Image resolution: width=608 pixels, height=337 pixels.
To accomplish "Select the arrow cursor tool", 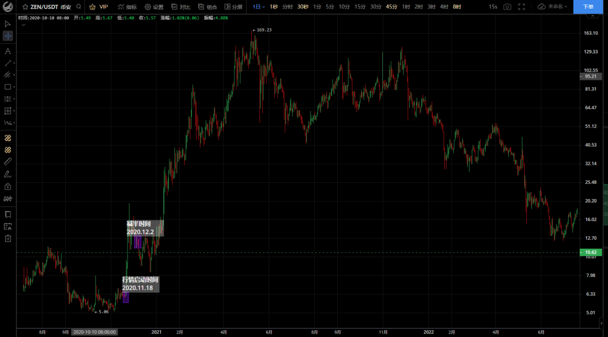I will pos(8,24).
